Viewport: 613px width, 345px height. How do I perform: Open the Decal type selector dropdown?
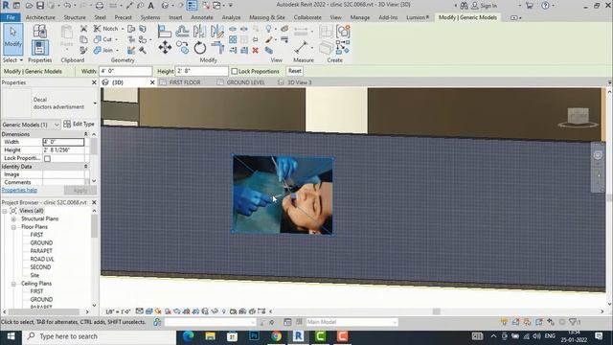click(95, 103)
